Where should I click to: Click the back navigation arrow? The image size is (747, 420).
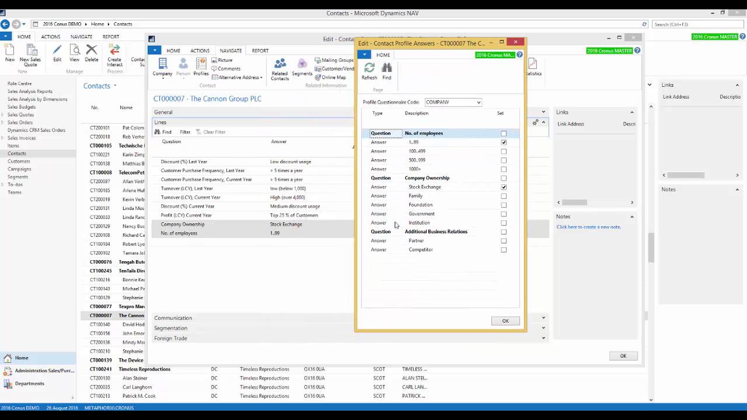pyautogui.click(x=5, y=24)
